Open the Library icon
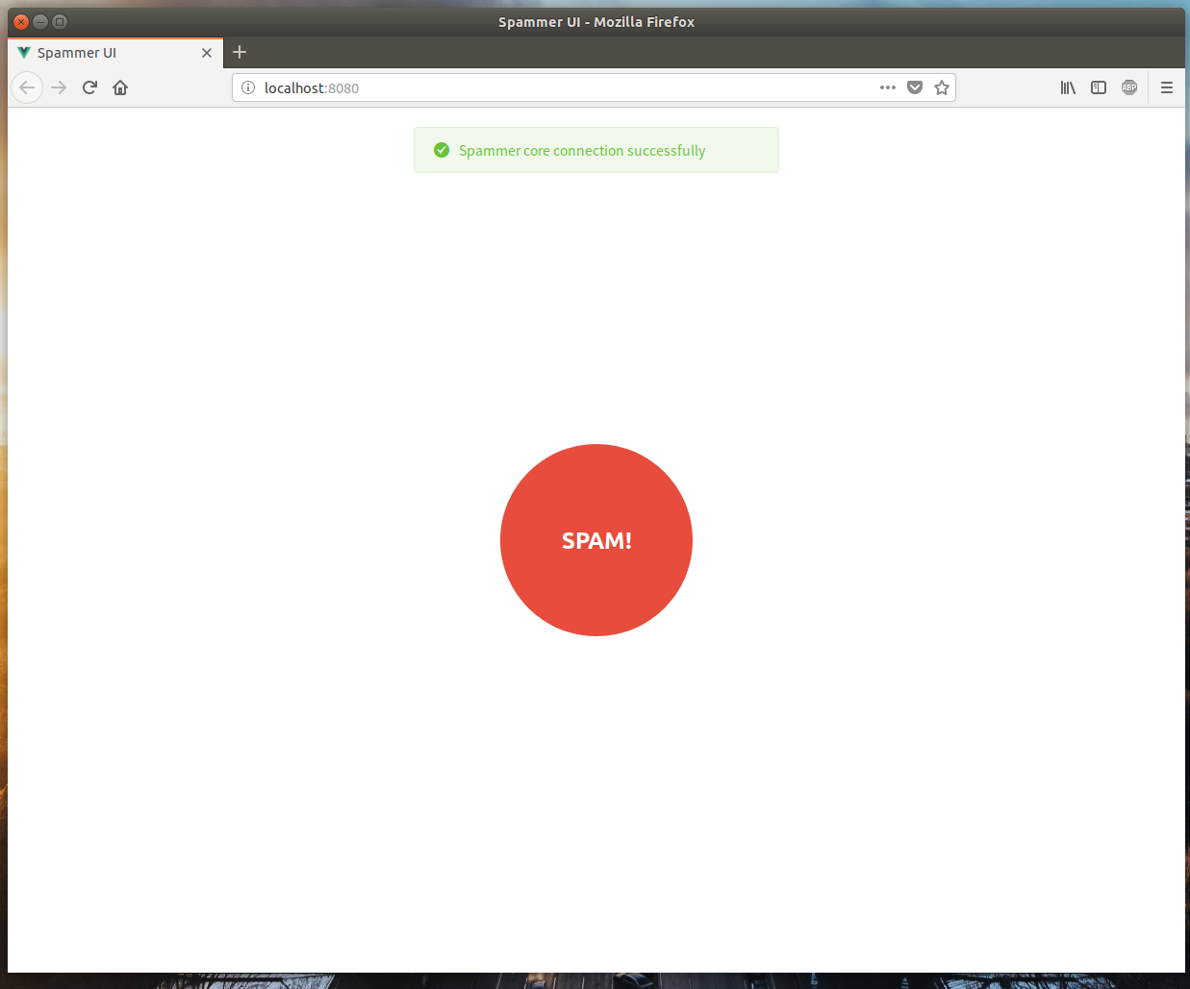Screen dimensions: 1190x989 tap(1068, 87)
